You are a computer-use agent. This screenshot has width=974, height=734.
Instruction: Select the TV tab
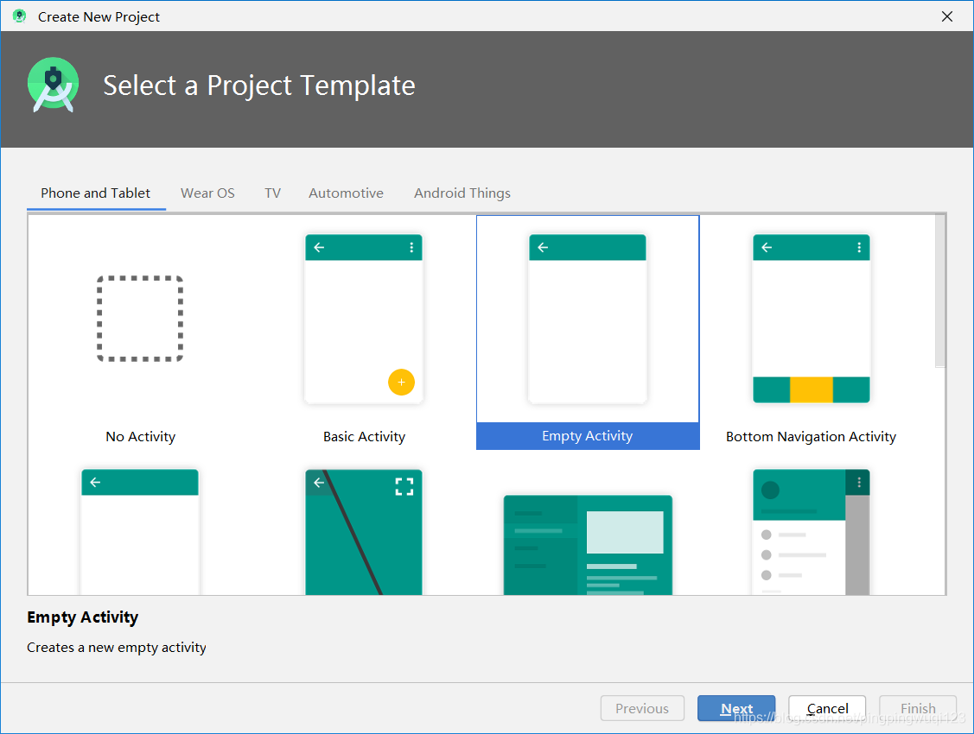[x=273, y=193]
